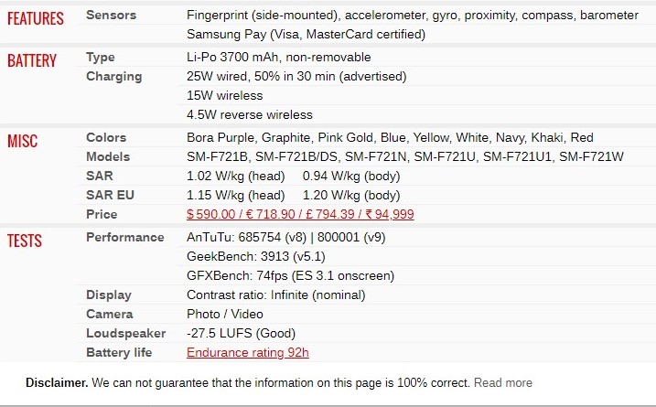This screenshot has width=656, height=407.
Task: Open the Photo camera test link
Action: click(203, 314)
